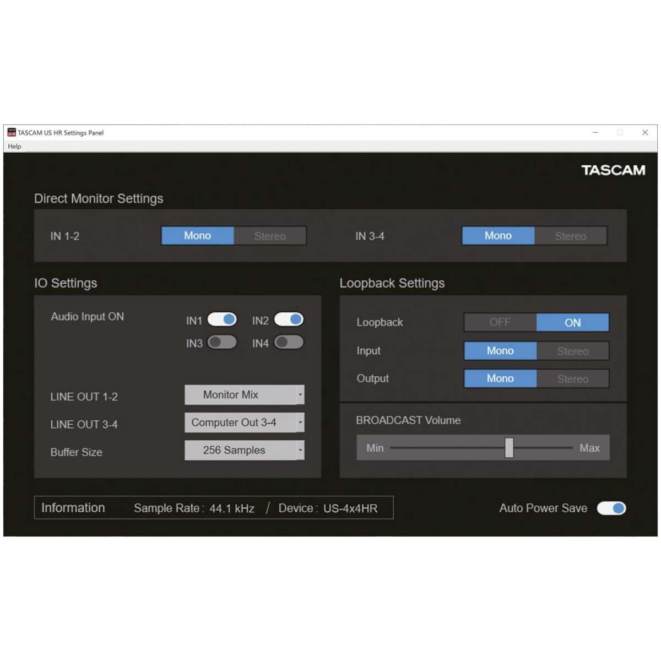Click the Device US-4x4HR text
Screen dimensions: 661x661
(x=328, y=508)
